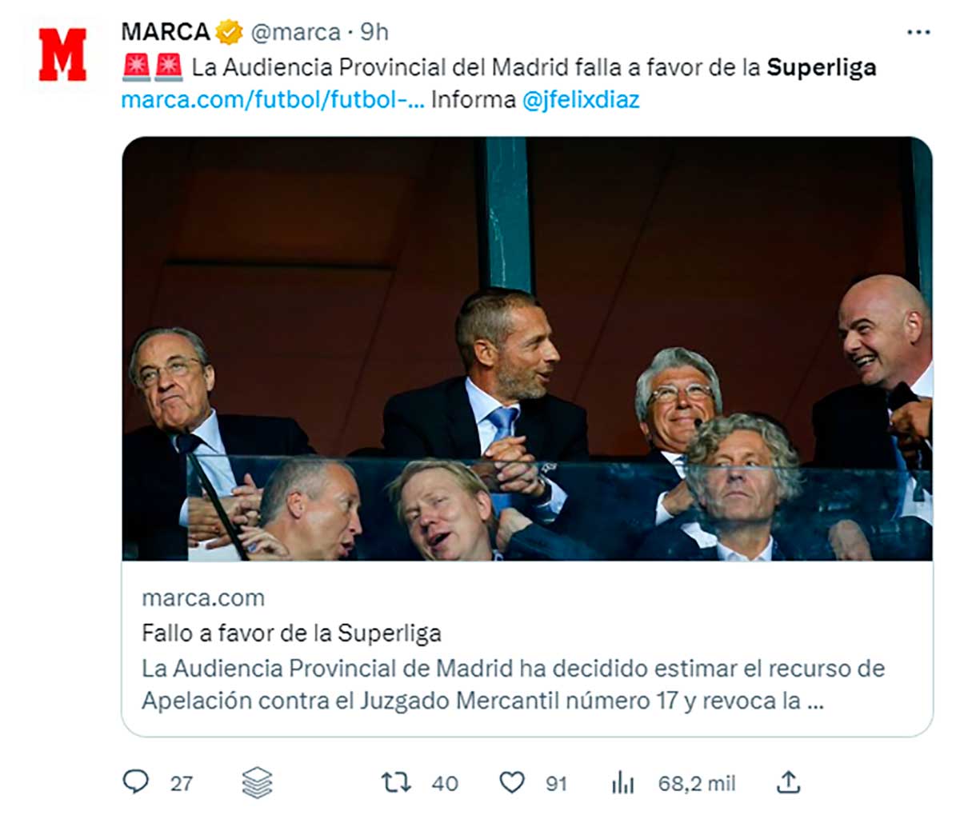Open the marca.com/futbol article link
The width and height of the screenshot is (960, 823).
click(272, 101)
